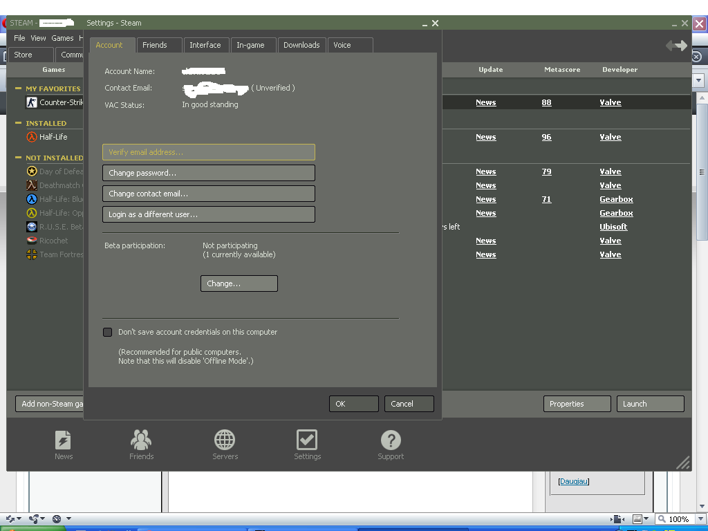Open dropdown arrow beside the sync icon
The height and width of the screenshot is (531, 708).
(19, 519)
